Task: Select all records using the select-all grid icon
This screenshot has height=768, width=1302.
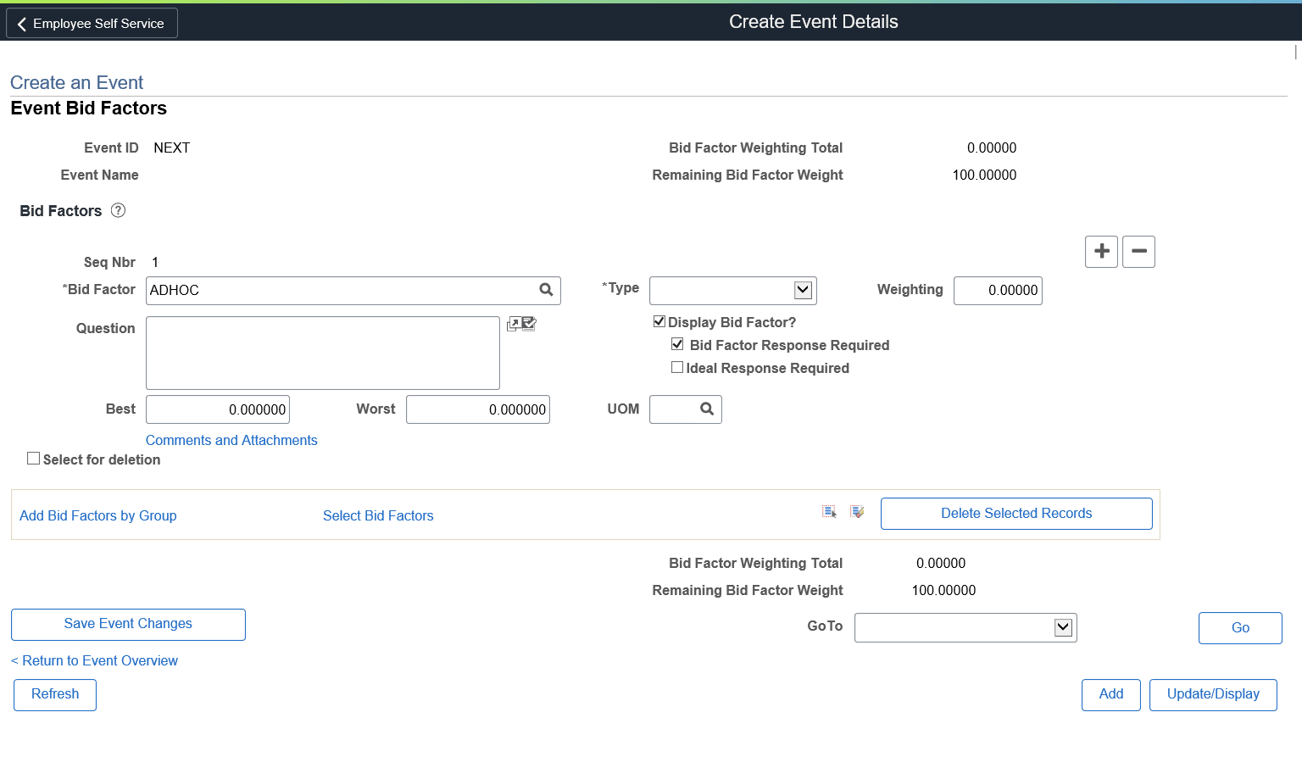Action: pos(829,511)
